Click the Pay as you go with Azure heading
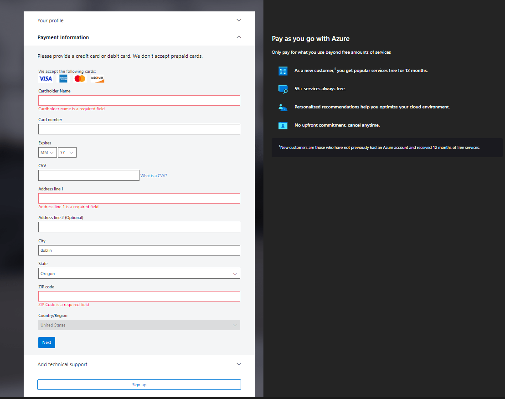 (x=311, y=39)
